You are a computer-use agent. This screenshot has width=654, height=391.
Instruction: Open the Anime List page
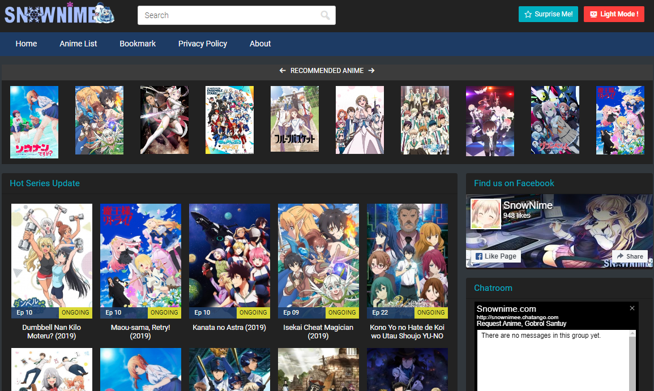78,44
